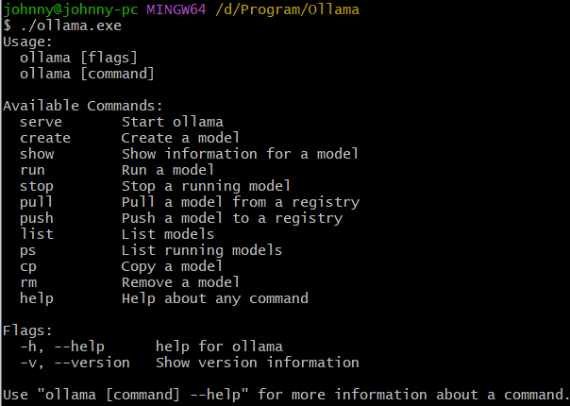Click the green 'johnny@johnny-pc' prompt text
Viewport: 570px width, 406px height.
pos(71,9)
